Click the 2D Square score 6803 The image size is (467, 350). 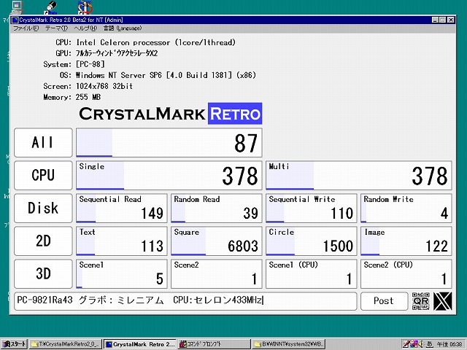(x=217, y=241)
